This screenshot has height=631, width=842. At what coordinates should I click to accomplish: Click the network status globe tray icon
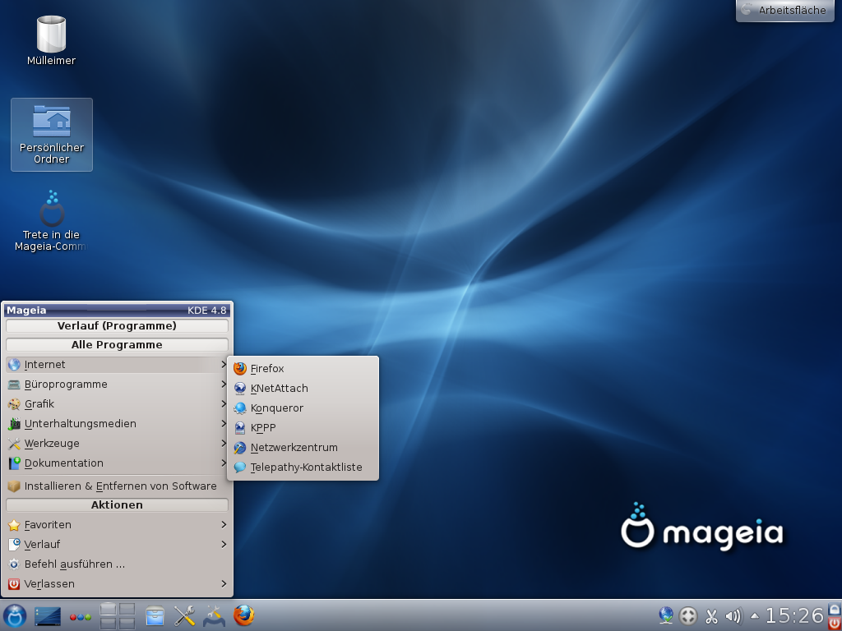[666, 615]
